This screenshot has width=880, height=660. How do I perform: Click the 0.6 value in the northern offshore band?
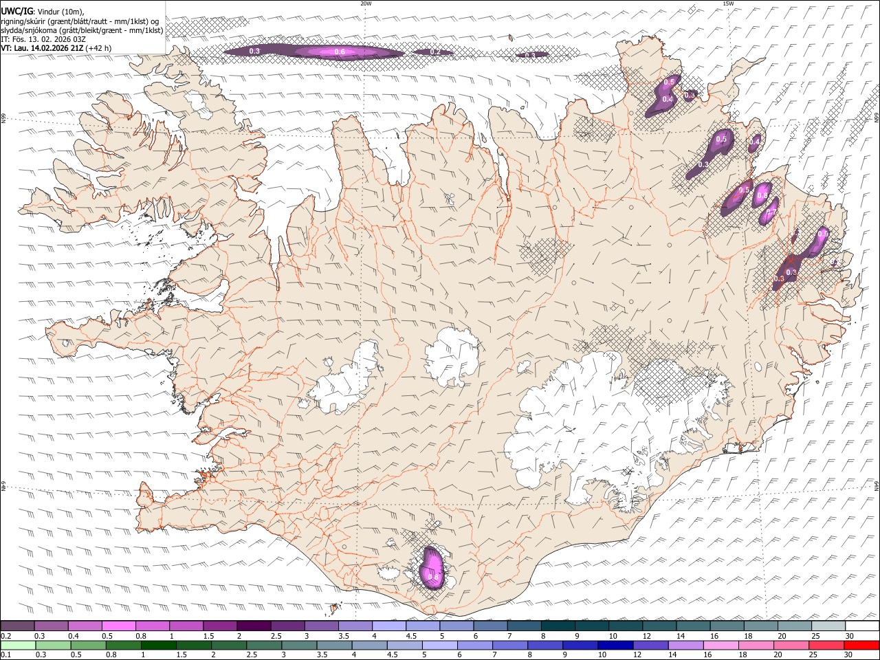[x=340, y=52]
